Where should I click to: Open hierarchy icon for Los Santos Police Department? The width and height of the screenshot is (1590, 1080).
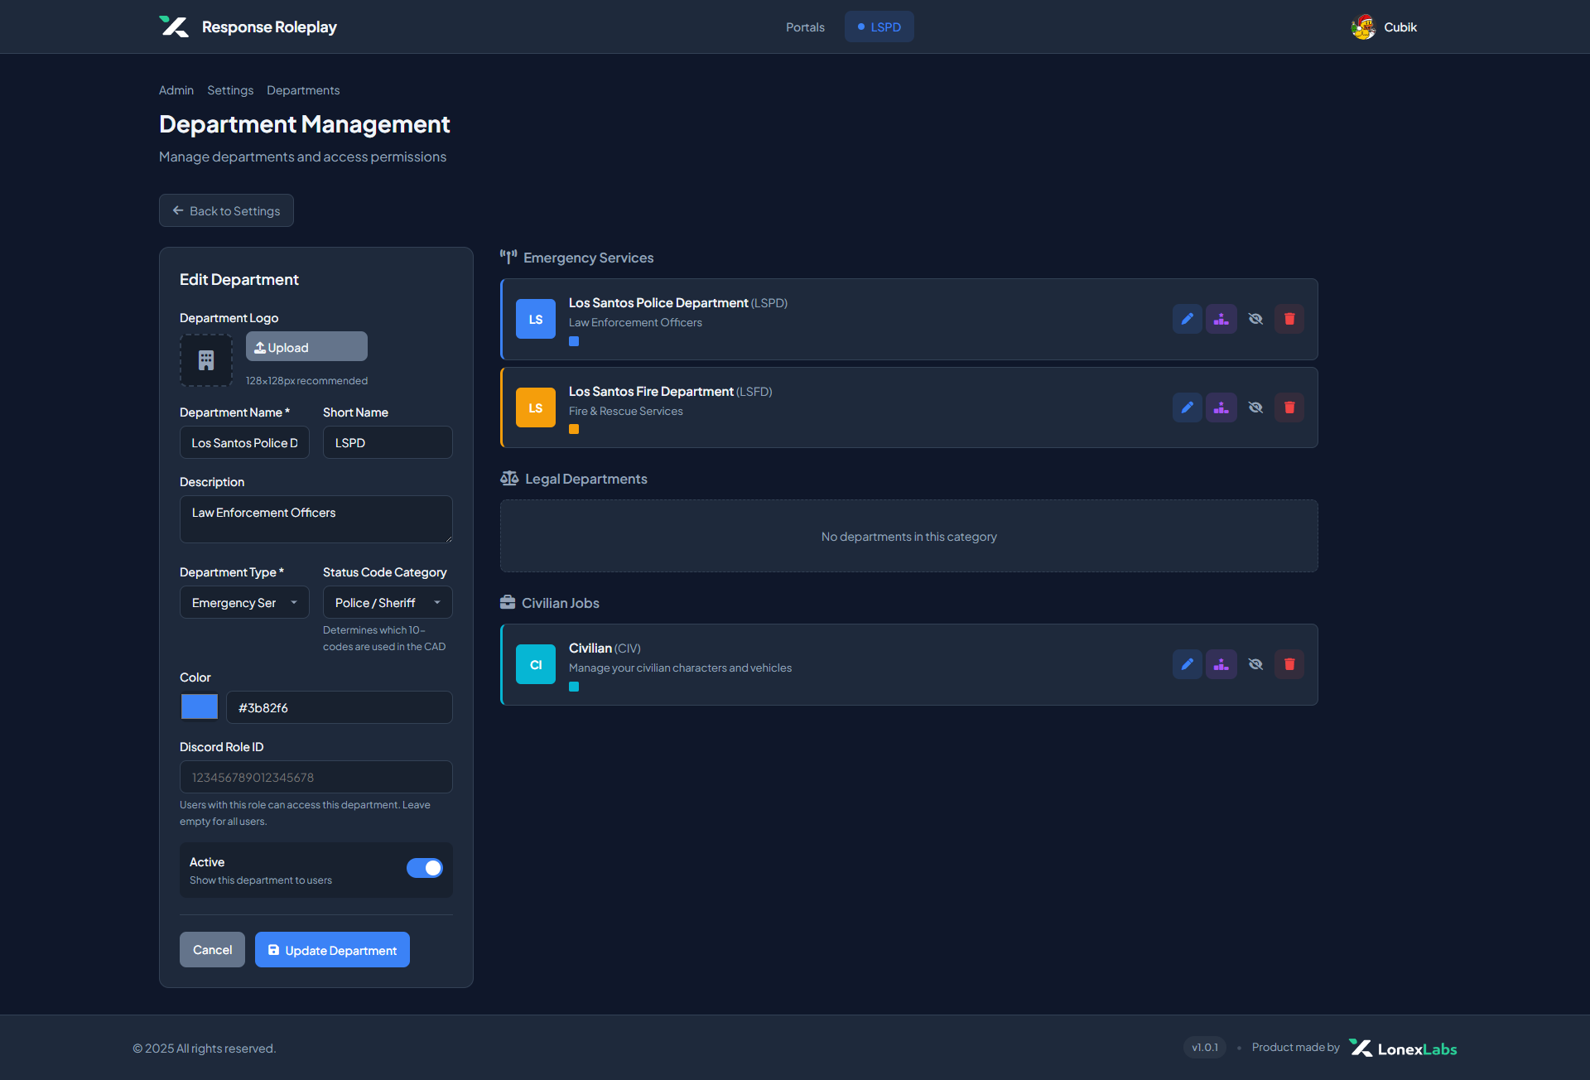[1221, 319]
